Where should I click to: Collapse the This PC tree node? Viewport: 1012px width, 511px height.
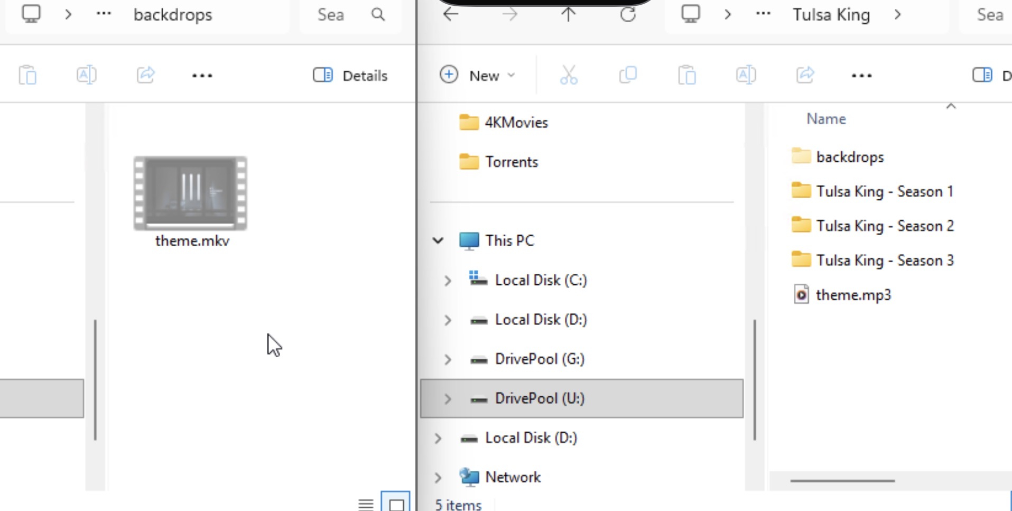(x=438, y=240)
